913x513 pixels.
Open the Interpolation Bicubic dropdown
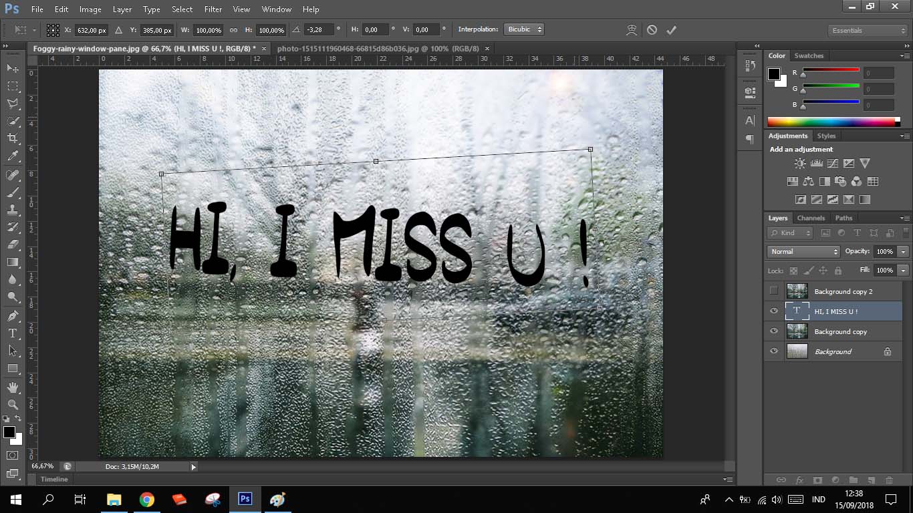click(524, 30)
